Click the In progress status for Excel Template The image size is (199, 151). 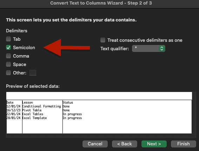(72, 118)
